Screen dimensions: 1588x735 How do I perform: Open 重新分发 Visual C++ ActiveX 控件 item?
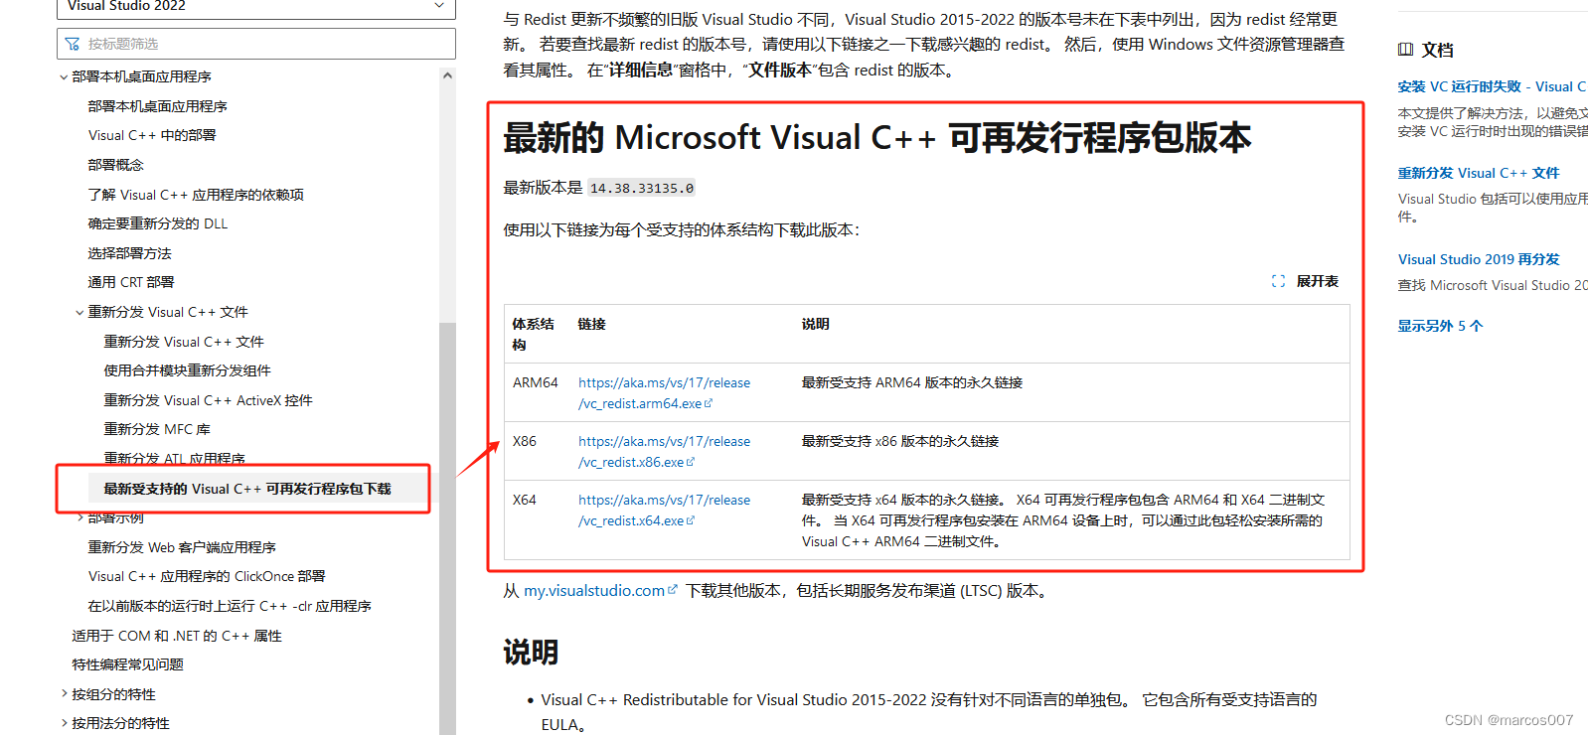pos(208,400)
